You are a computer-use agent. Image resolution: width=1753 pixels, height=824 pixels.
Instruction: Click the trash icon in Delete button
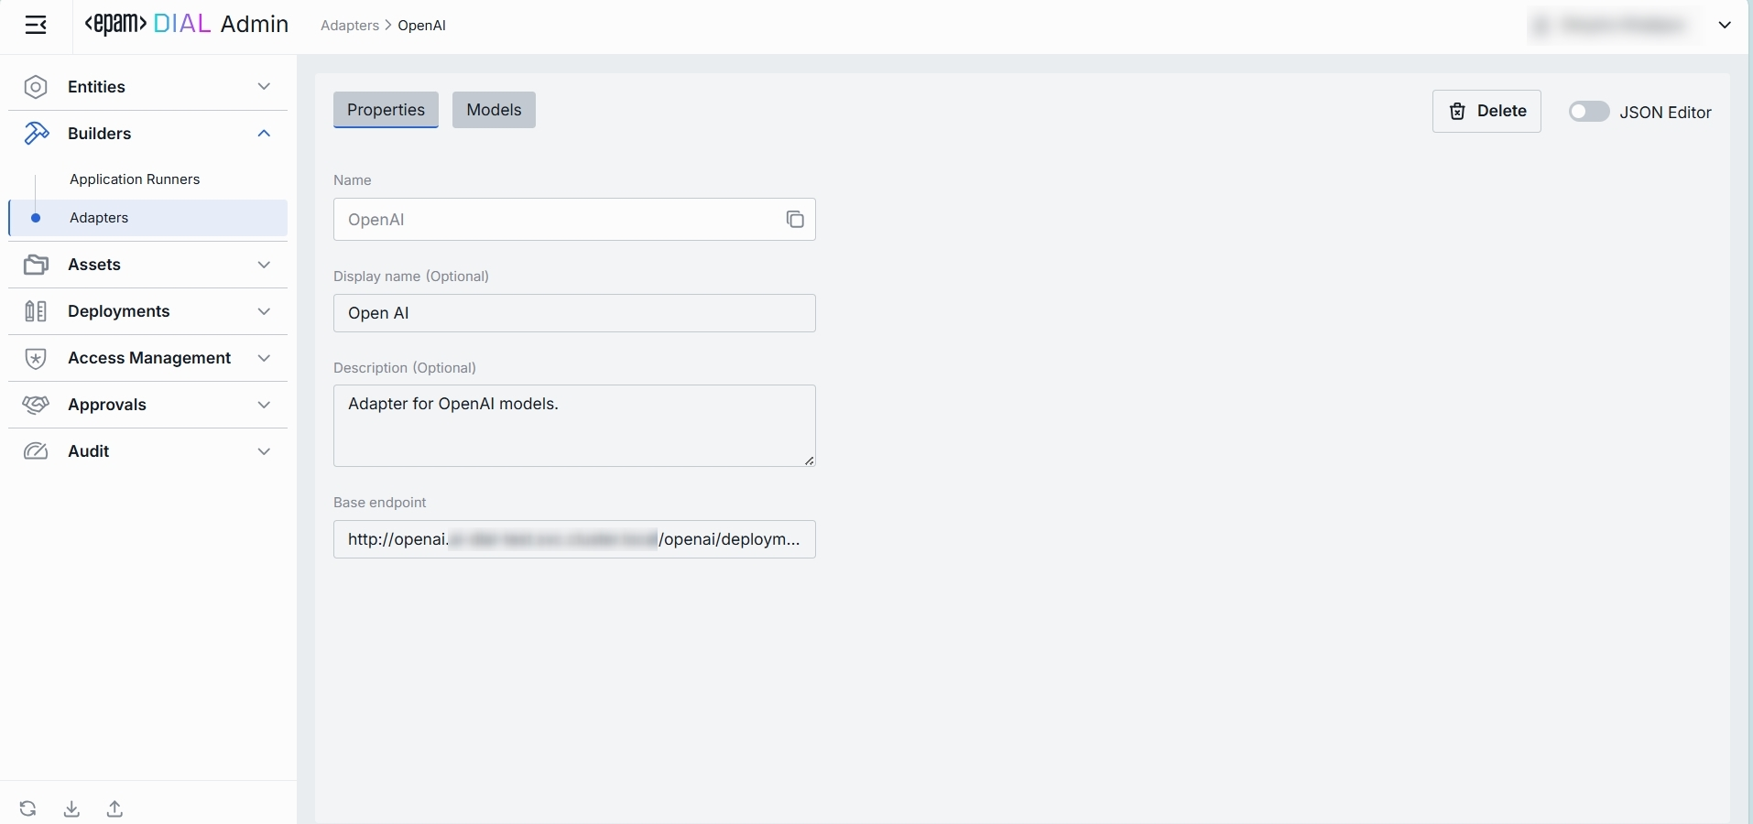(1457, 112)
